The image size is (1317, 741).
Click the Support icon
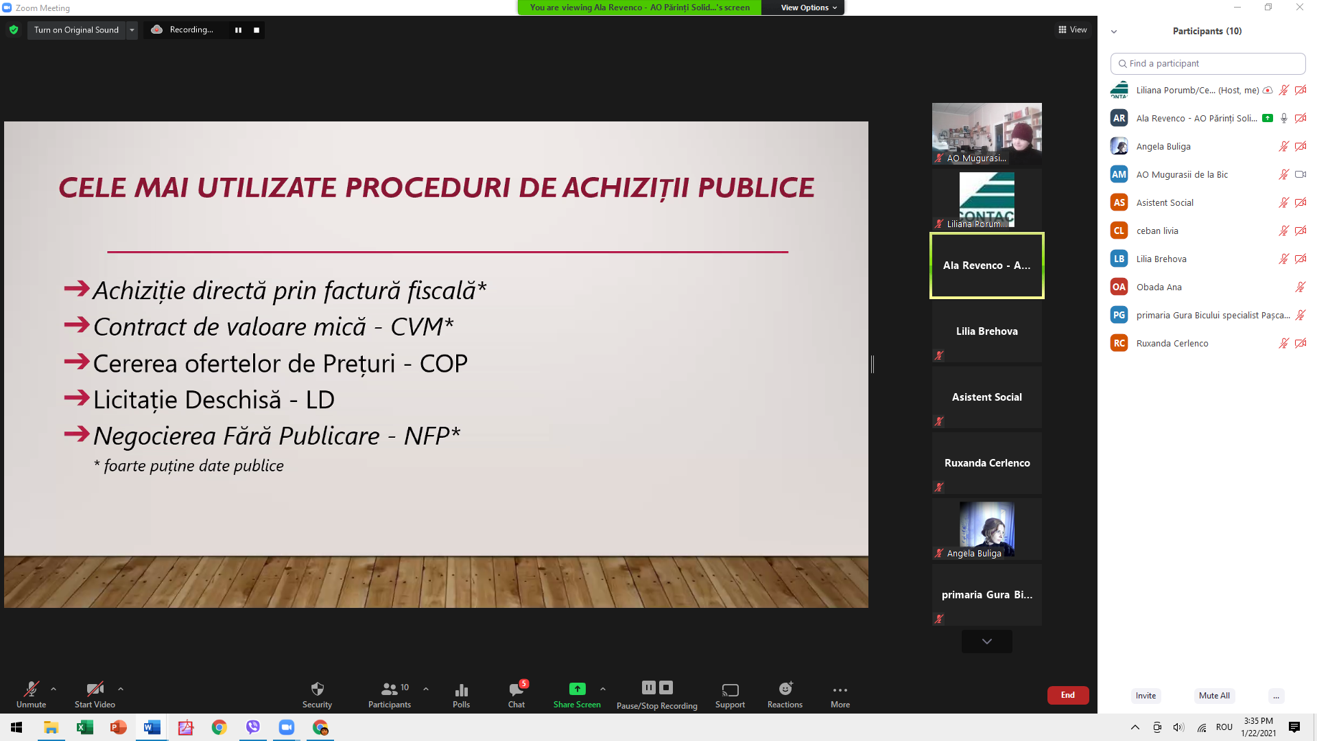[x=730, y=690]
